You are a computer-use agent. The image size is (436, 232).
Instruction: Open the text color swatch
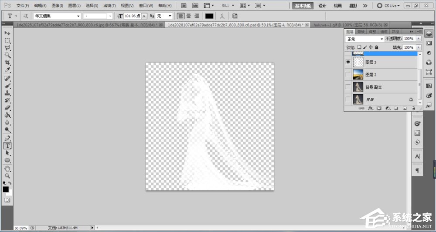[209, 16]
